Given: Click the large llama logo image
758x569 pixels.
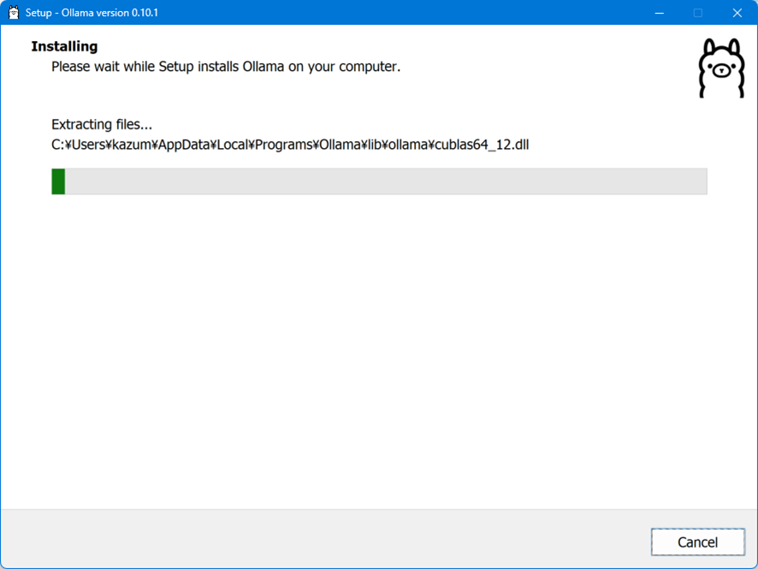Looking at the screenshot, I should coord(721,68).
